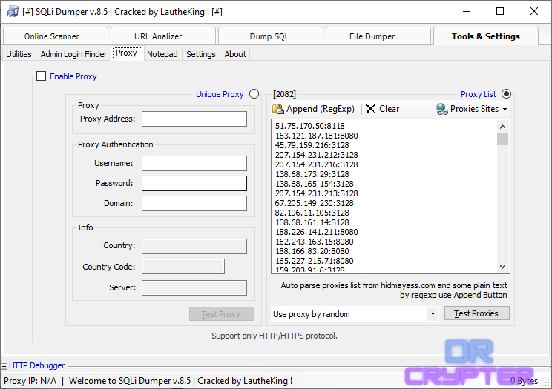Select proxy entry 188.226.141.211:8080
The image size is (552, 389).
[317, 232]
